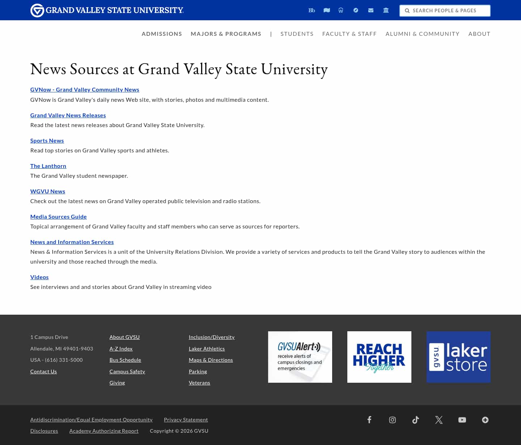521x445 pixels.
Task: Click the TikTok icon in the footer
Action: point(415,420)
